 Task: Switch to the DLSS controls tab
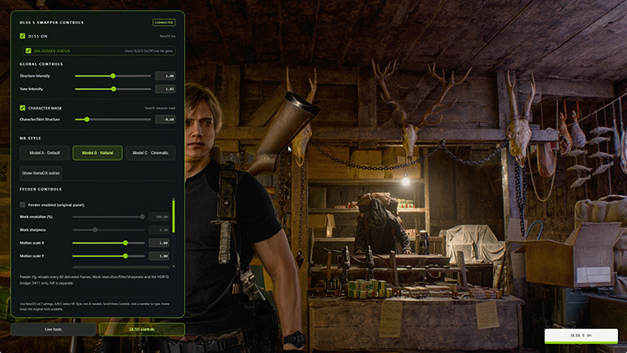pos(142,330)
